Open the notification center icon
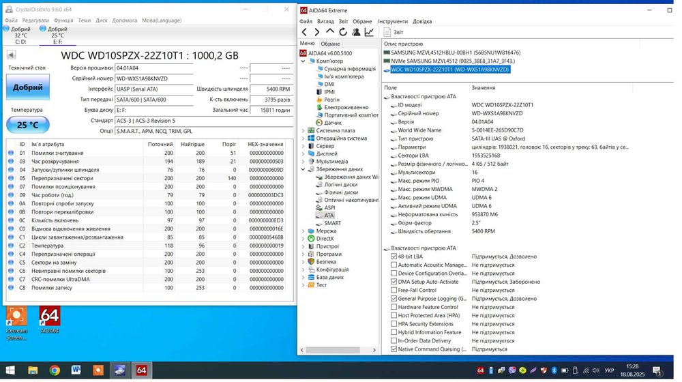This screenshot has height=382, width=682. 657,370
